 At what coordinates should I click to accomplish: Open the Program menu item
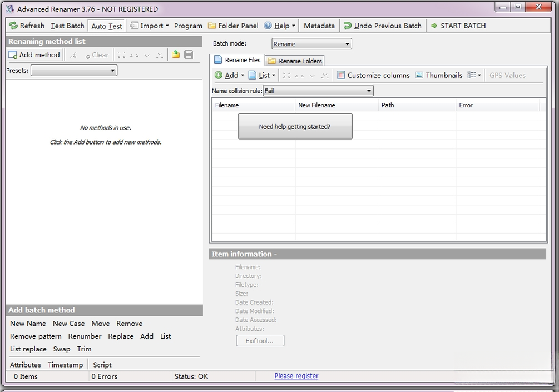tap(188, 26)
